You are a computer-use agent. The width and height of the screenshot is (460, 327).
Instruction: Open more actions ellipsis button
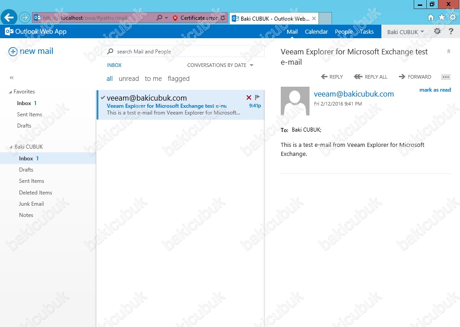coord(446,77)
